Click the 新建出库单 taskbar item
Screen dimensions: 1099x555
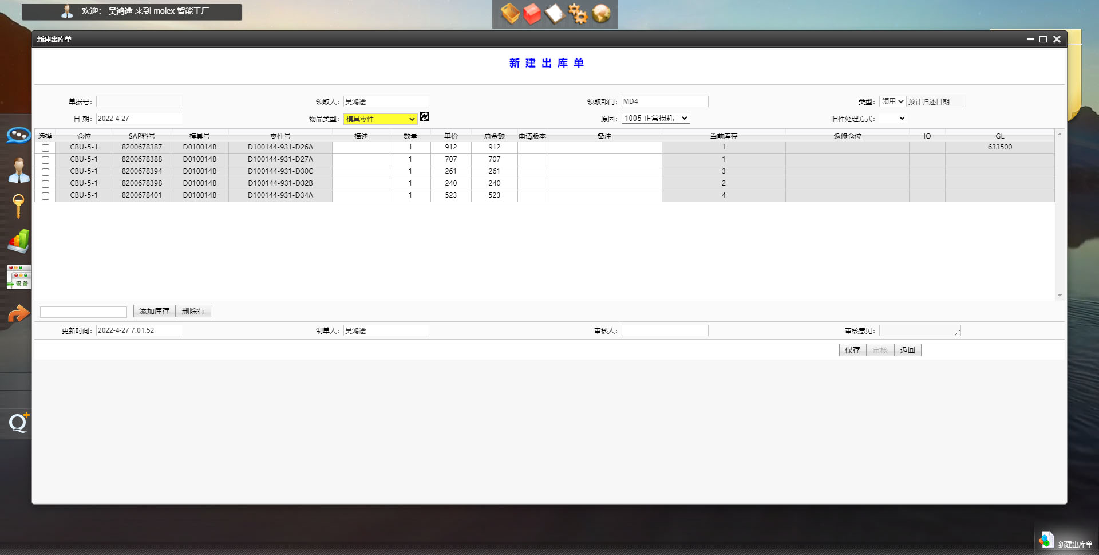1067,543
